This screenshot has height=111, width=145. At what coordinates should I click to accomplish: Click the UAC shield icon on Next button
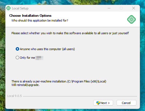click(98, 103)
